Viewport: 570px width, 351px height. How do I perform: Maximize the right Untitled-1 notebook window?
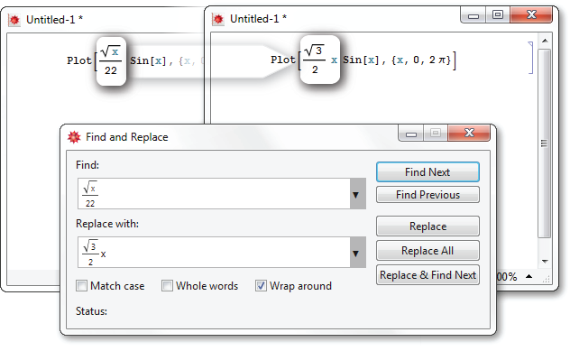pyautogui.click(x=498, y=15)
